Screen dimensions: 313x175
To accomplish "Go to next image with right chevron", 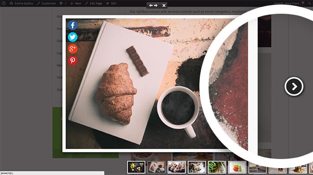I will point(294,87).
